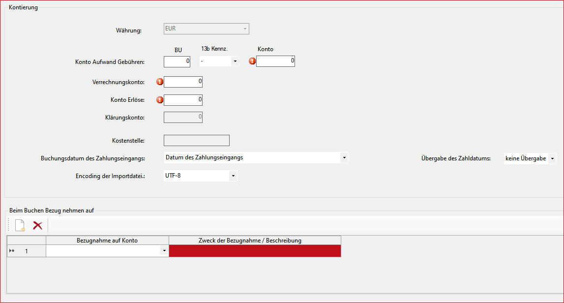Click error icon beside Konto Aufwand Gebühren Konto field

point(252,61)
